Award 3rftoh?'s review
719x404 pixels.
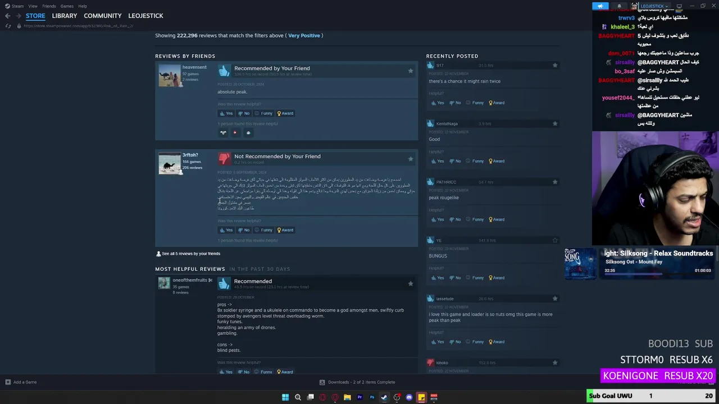pyautogui.click(x=285, y=230)
